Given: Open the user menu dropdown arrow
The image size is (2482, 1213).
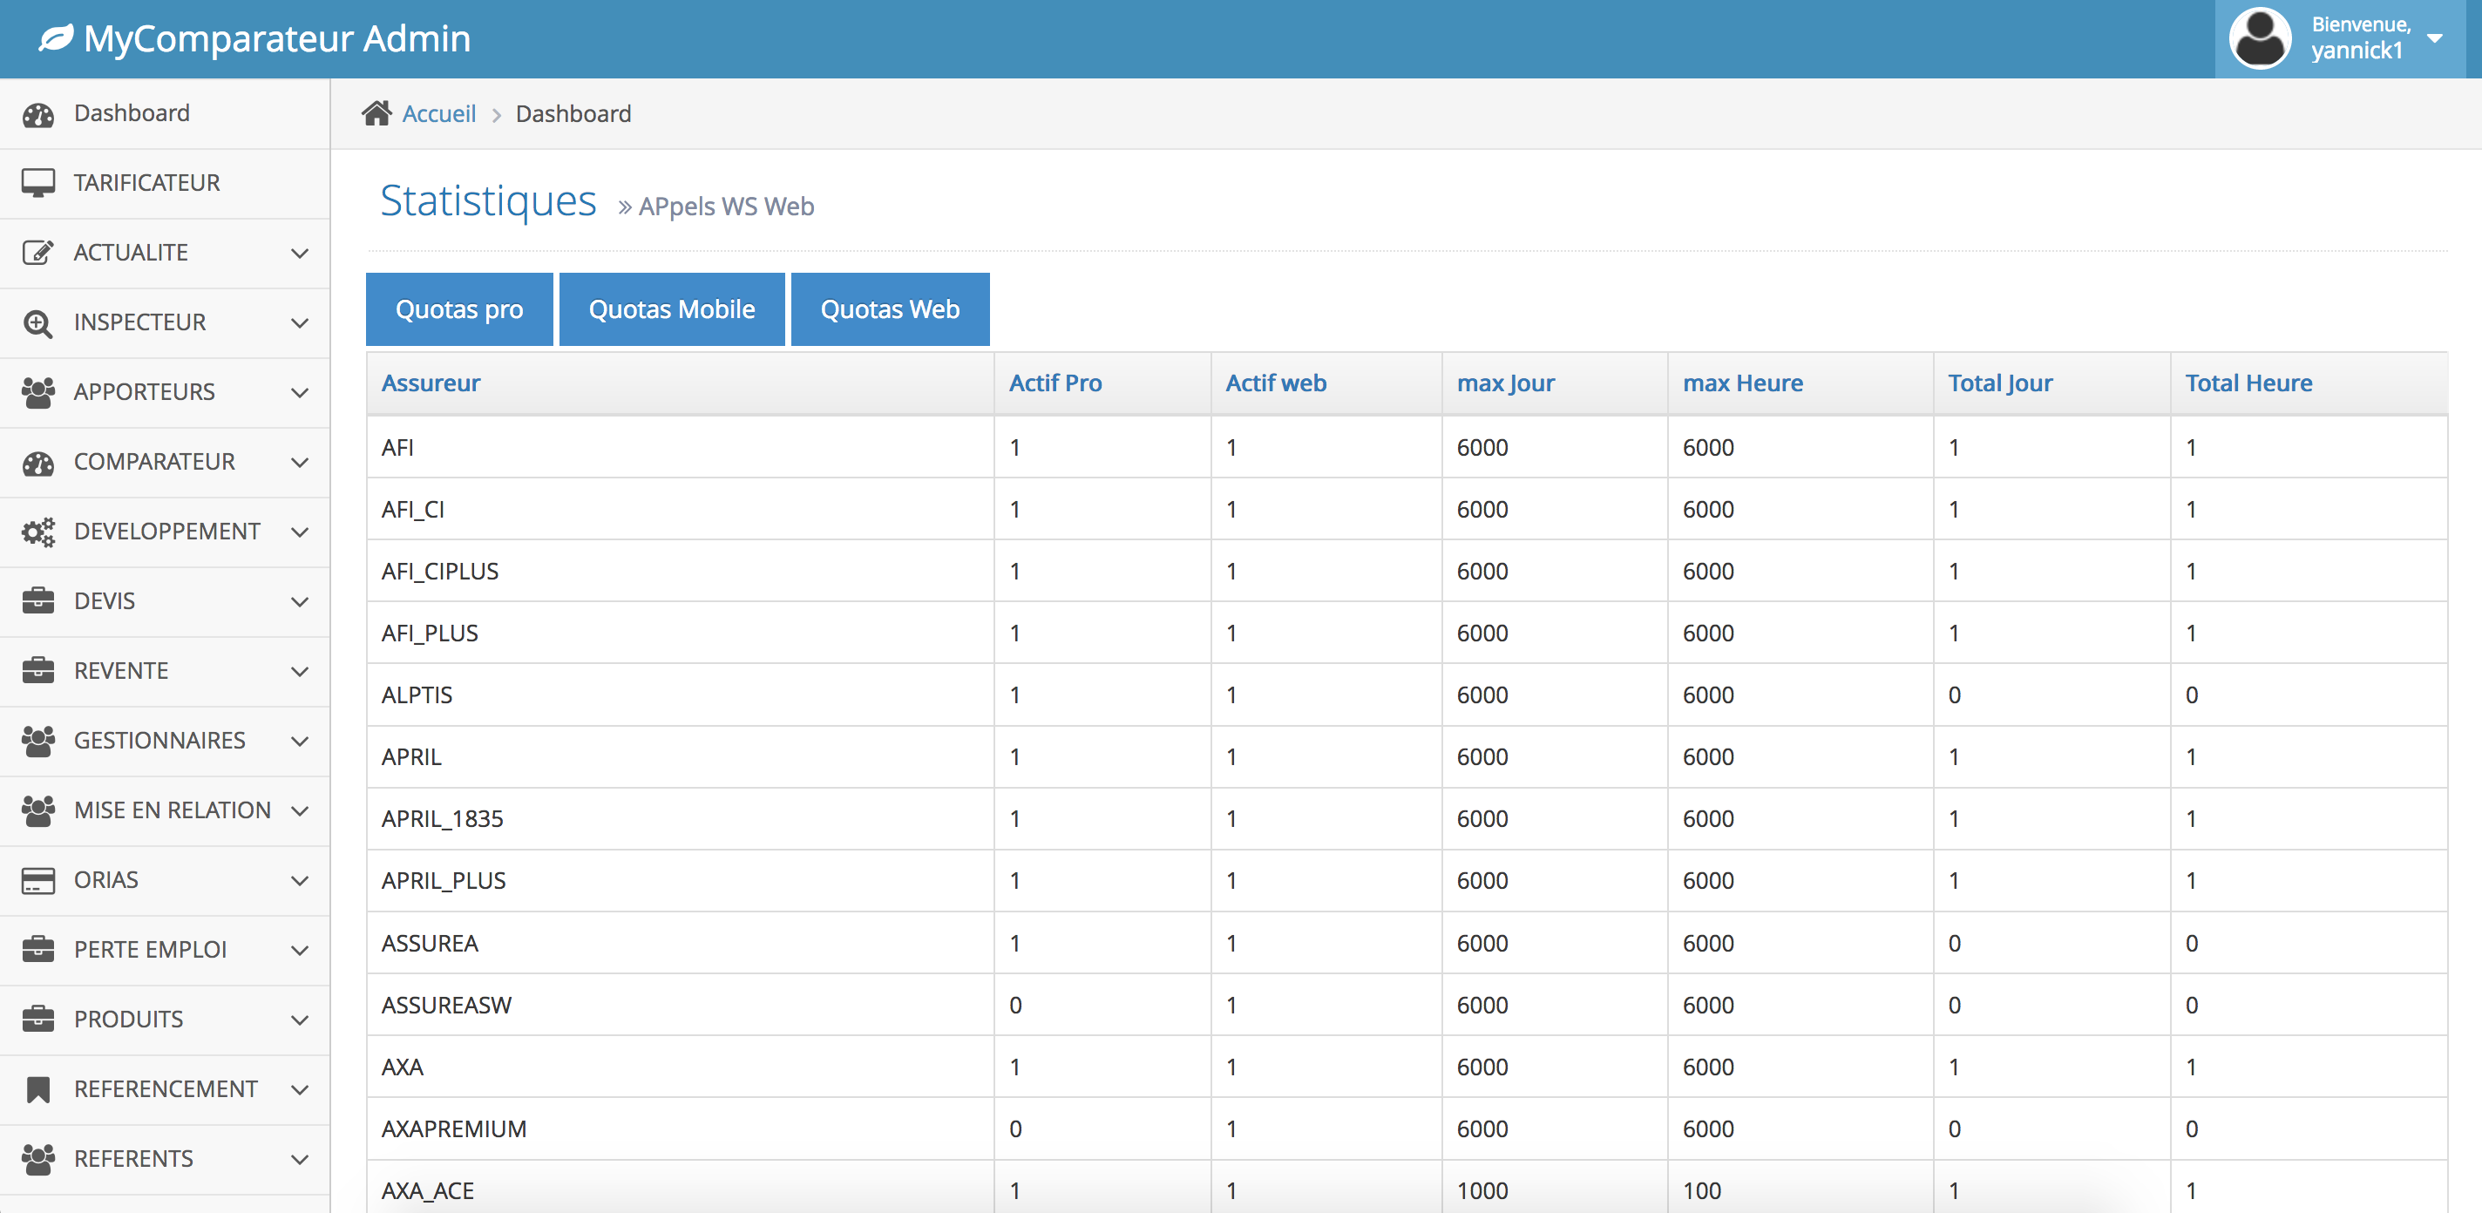Looking at the screenshot, I should pos(2434,38).
